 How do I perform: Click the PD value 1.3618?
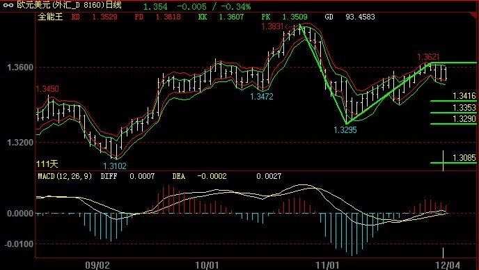(x=168, y=17)
